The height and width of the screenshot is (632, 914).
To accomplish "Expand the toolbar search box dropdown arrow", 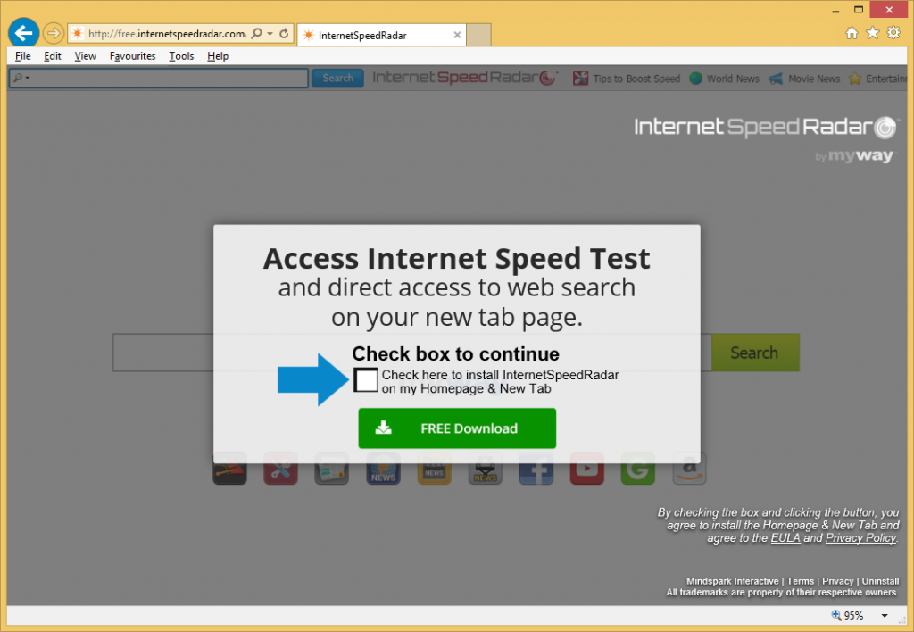I will [x=28, y=79].
